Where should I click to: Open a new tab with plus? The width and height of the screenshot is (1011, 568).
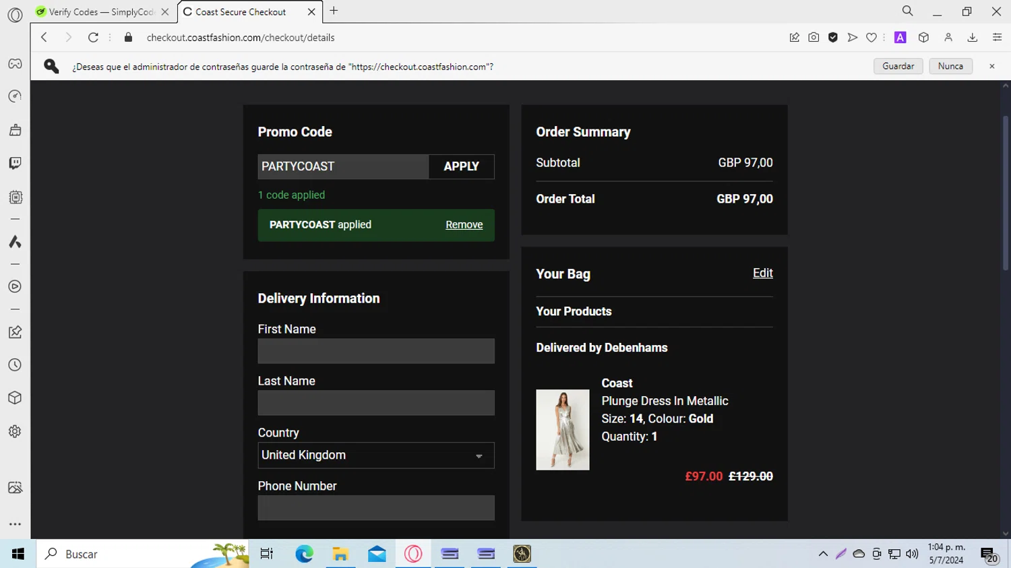point(334,11)
